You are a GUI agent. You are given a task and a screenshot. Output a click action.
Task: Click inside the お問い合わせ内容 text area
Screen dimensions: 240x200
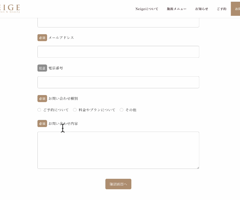[118, 150]
